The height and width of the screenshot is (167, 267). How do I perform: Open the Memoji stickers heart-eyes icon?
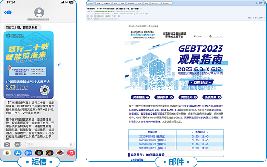pyautogui.click(x=60, y=153)
